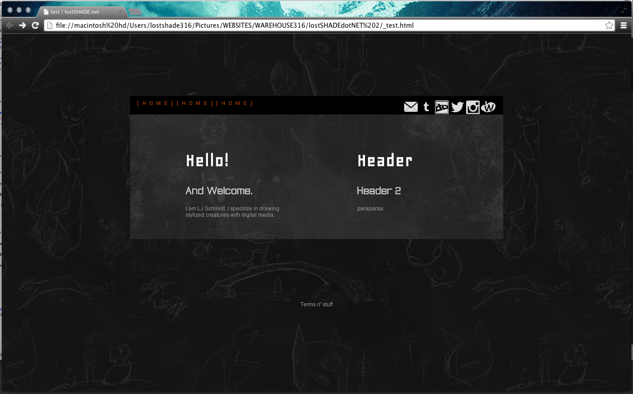
Task: Click the "paraparaa" paragraph text
Action: 370,209
